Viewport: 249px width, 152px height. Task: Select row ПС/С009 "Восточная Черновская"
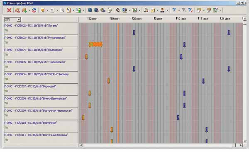[41, 114]
